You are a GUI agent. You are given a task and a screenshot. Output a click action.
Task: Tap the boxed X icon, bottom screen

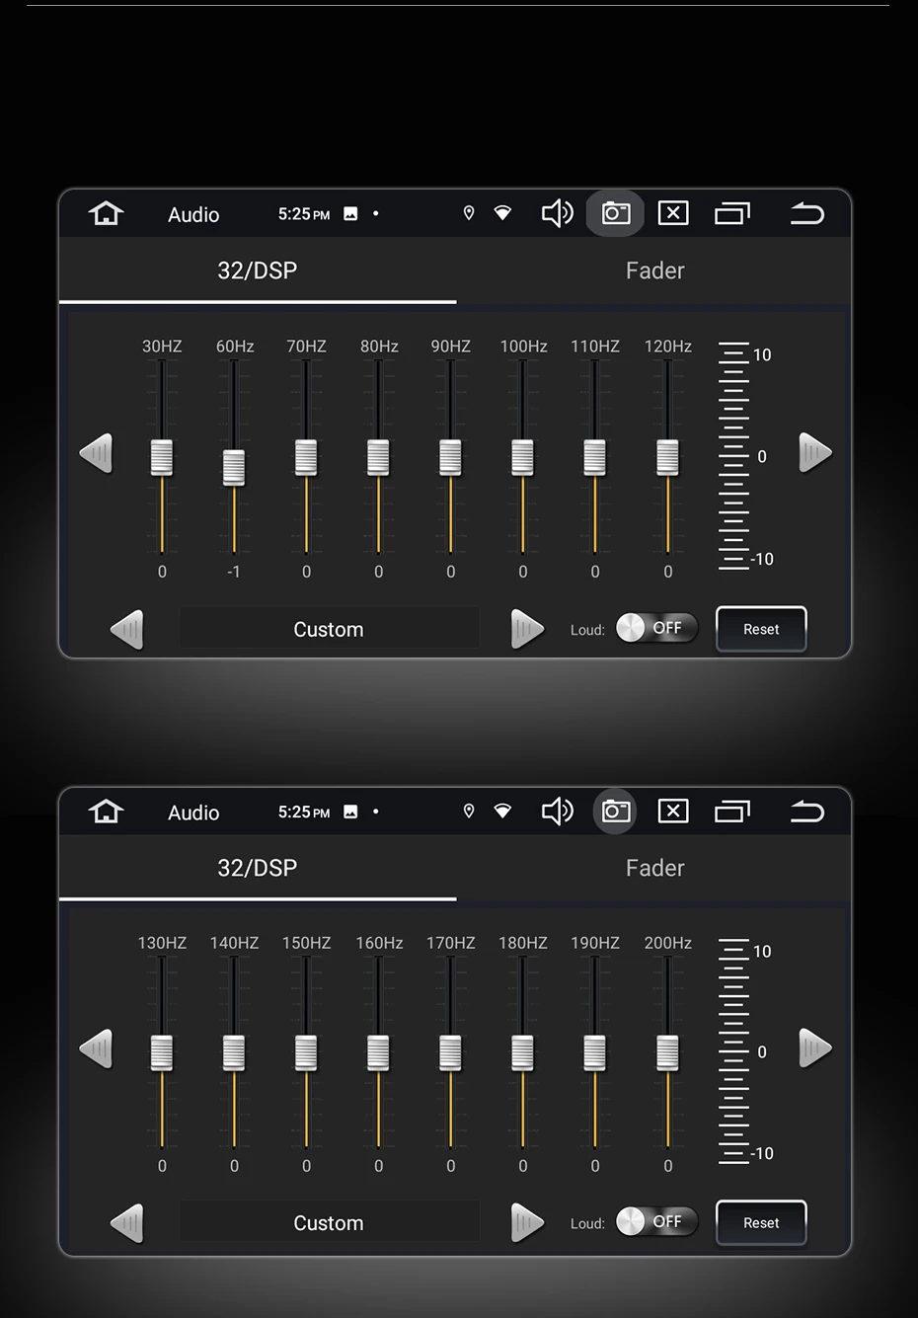tap(673, 812)
